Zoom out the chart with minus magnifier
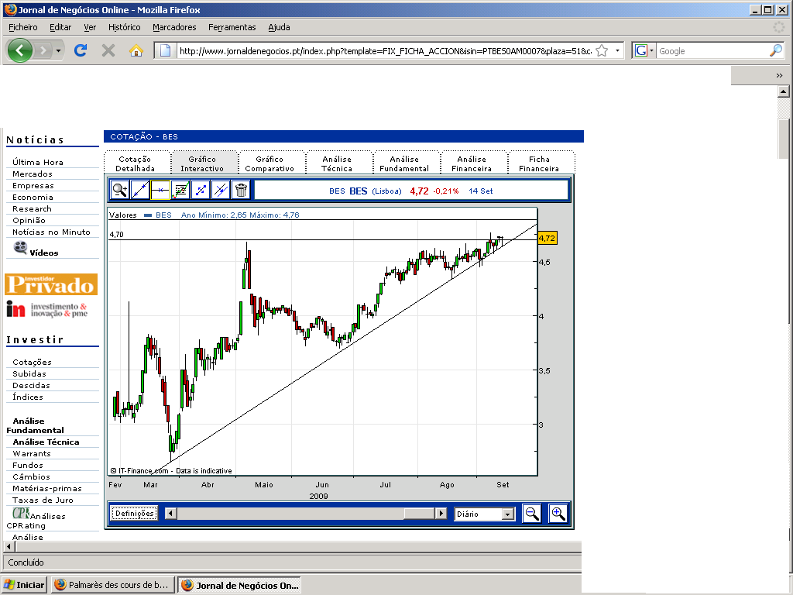 pos(532,514)
